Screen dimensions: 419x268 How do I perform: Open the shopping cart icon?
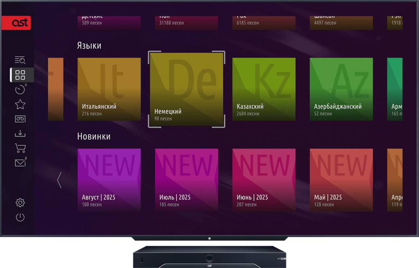coord(20,148)
